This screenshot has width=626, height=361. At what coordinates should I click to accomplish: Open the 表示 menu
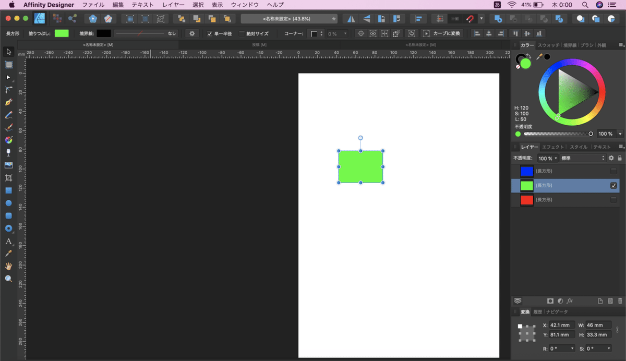[x=217, y=5]
